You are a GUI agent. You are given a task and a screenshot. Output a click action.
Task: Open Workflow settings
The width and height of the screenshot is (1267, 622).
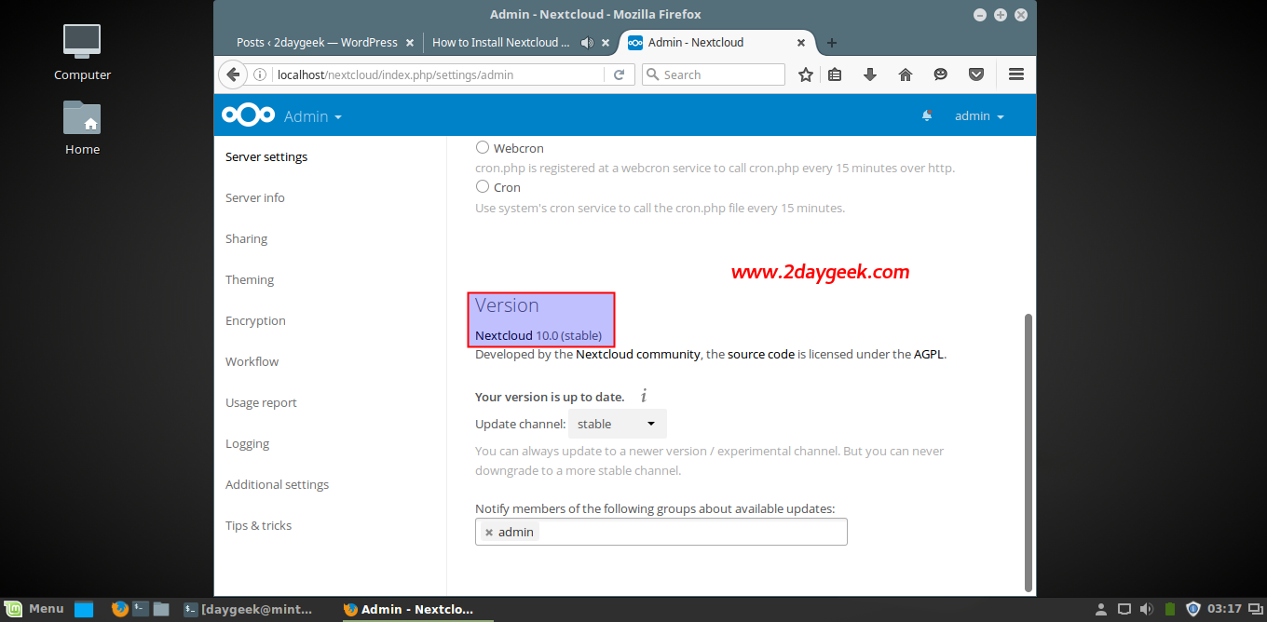(252, 361)
